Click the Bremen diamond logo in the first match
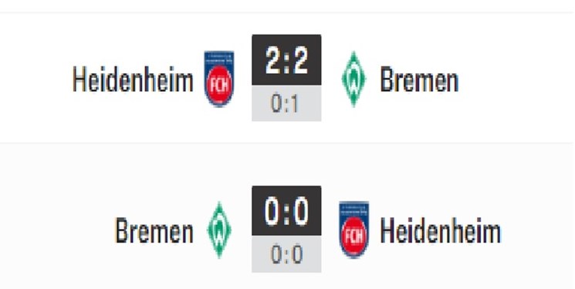This screenshot has height=289, width=575. coord(353,79)
